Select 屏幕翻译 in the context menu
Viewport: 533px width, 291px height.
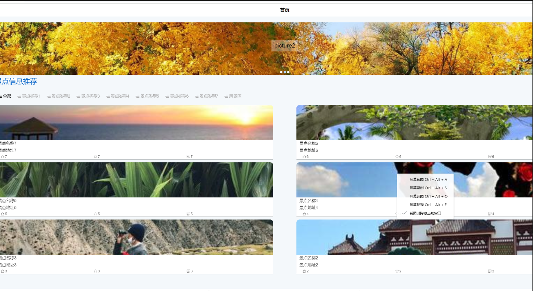pyautogui.click(x=428, y=205)
